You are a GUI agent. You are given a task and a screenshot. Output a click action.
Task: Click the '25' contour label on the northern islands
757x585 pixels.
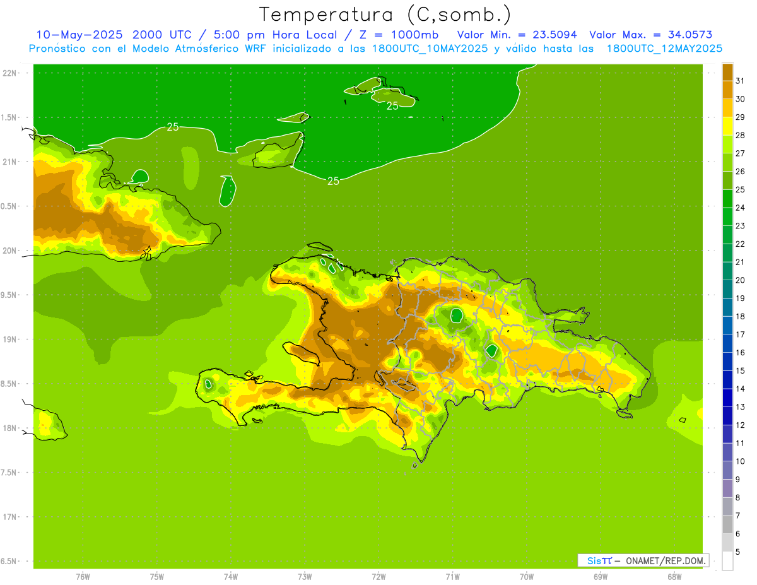coord(392,105)
